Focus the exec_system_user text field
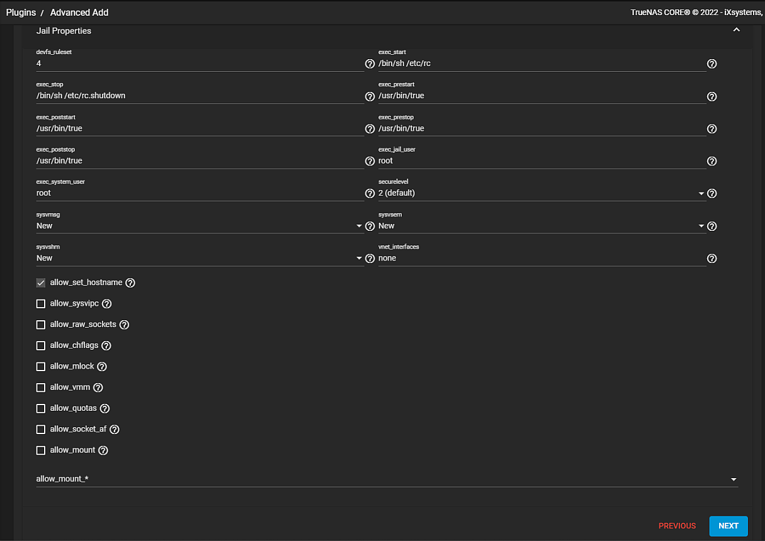 (x=199, y=193)
